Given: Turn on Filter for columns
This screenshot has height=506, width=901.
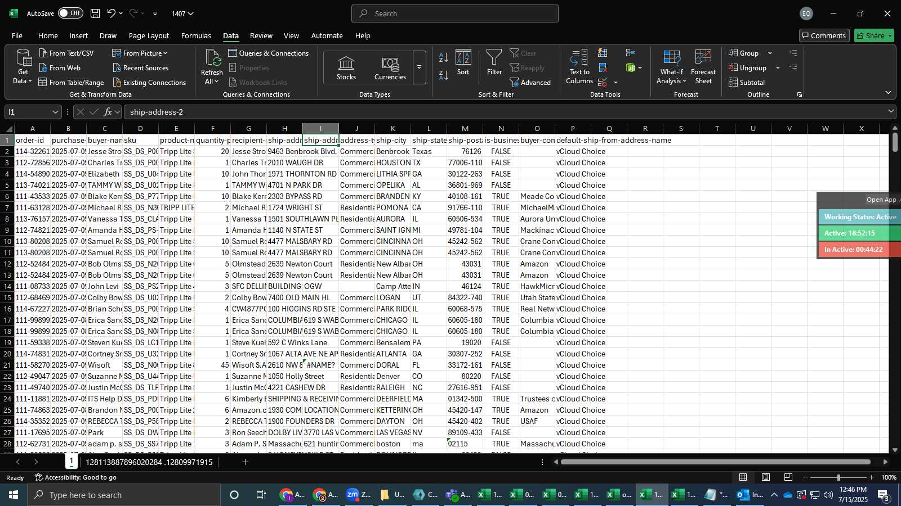Looking at the screenshot, I should point(494,62).
